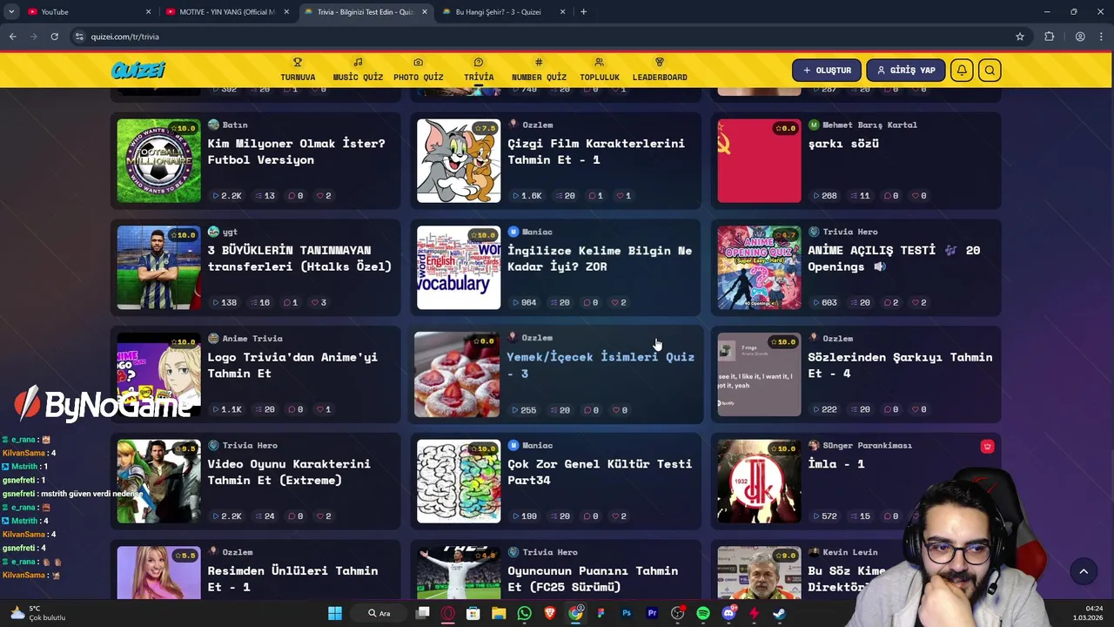Switch to Bu Hangi Şehir? Quizei tab
Viewport: 1114px width, 627px height.
pos(505,12)
